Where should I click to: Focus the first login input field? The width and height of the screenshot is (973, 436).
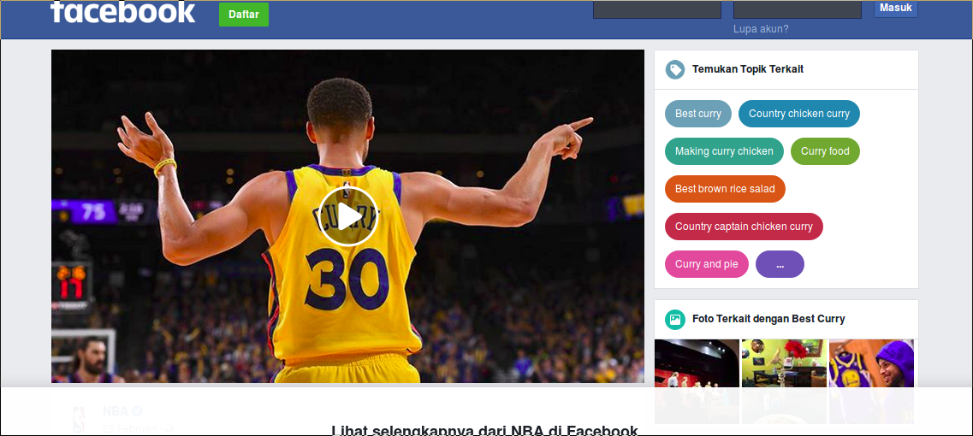tap(657, 9)
